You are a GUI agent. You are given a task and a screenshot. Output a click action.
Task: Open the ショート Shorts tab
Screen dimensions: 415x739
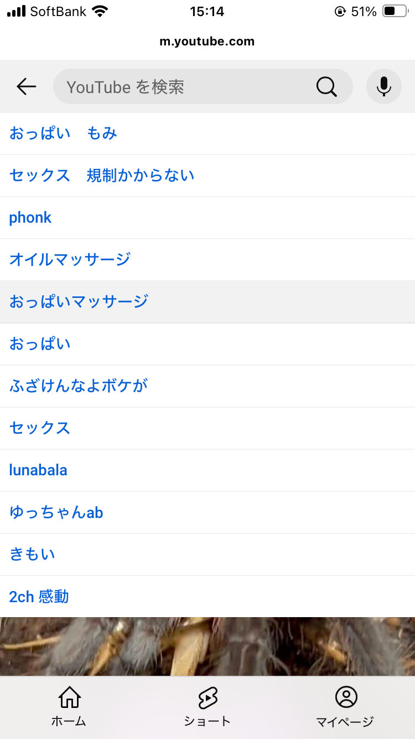207,706
